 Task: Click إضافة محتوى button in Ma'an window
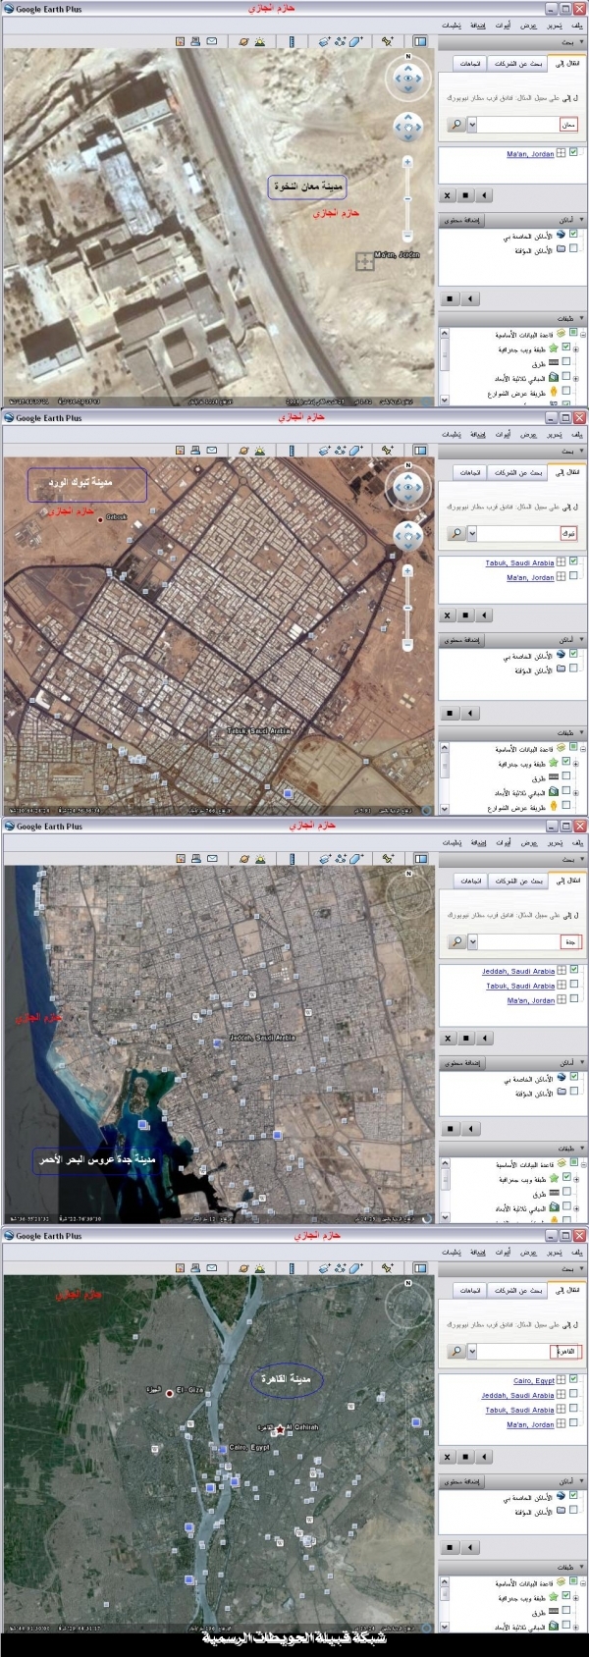point(461,221)
